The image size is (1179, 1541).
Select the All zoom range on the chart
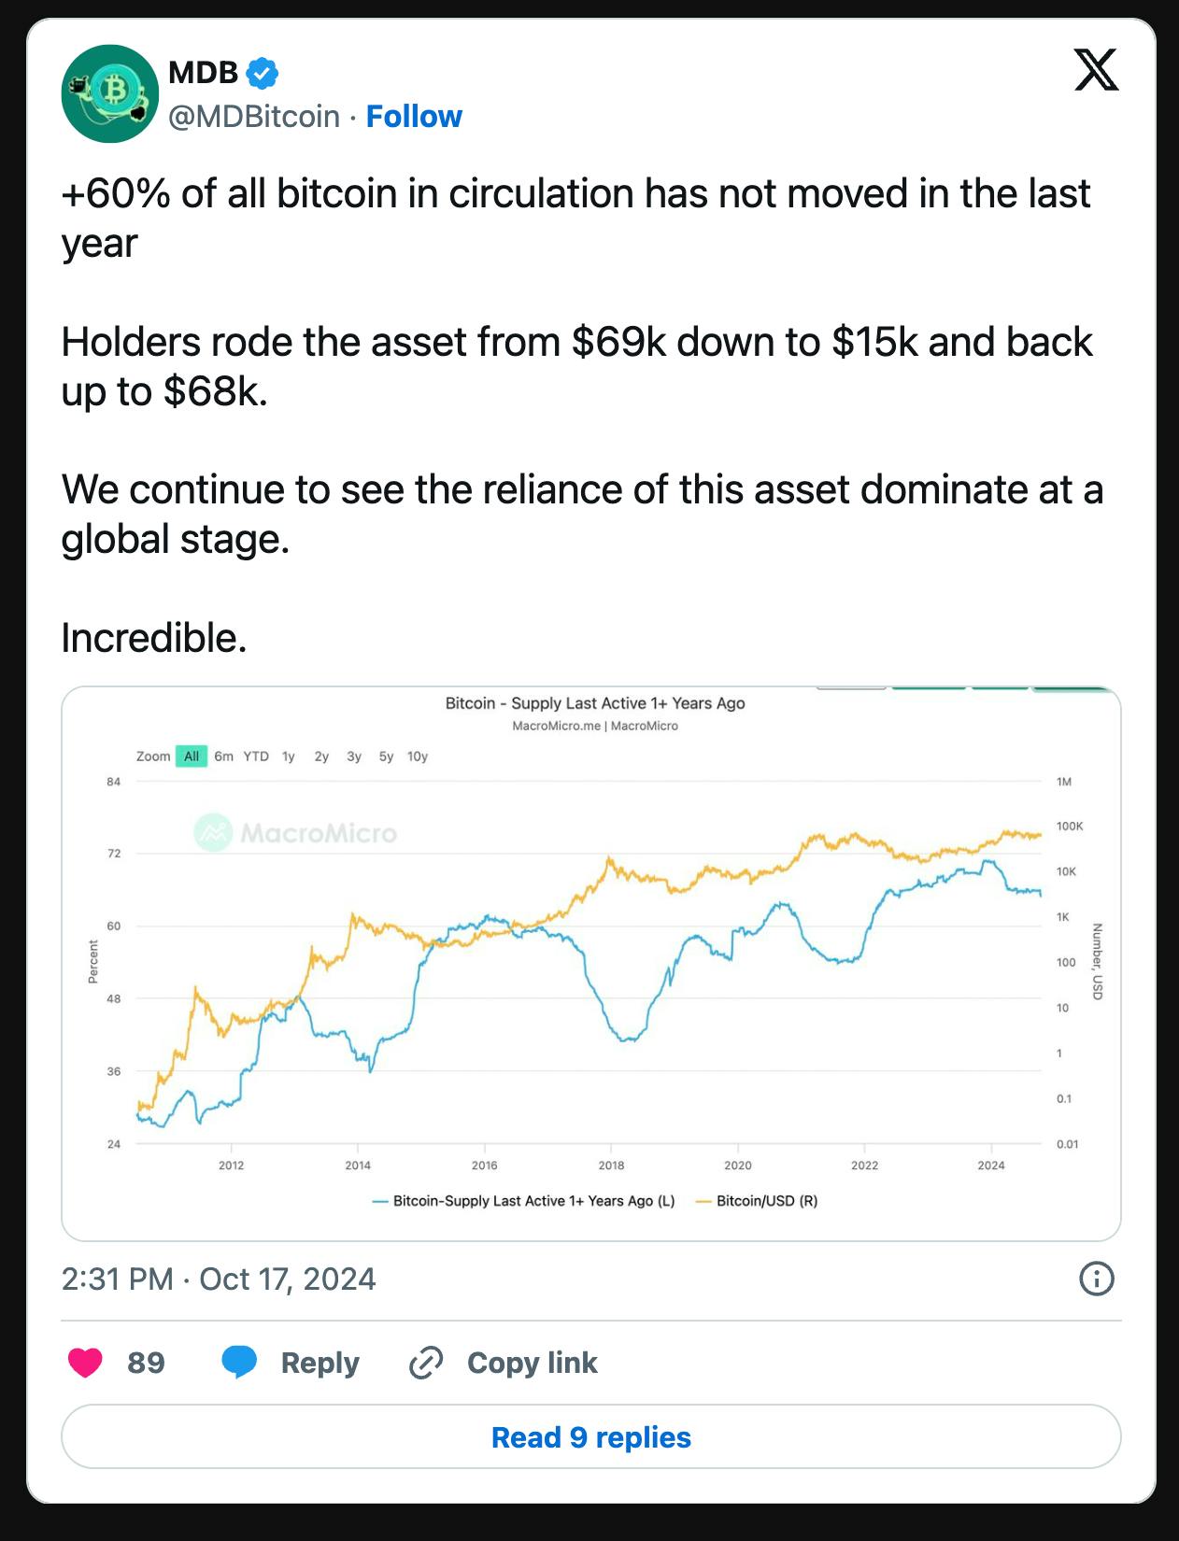pos(192,756)
